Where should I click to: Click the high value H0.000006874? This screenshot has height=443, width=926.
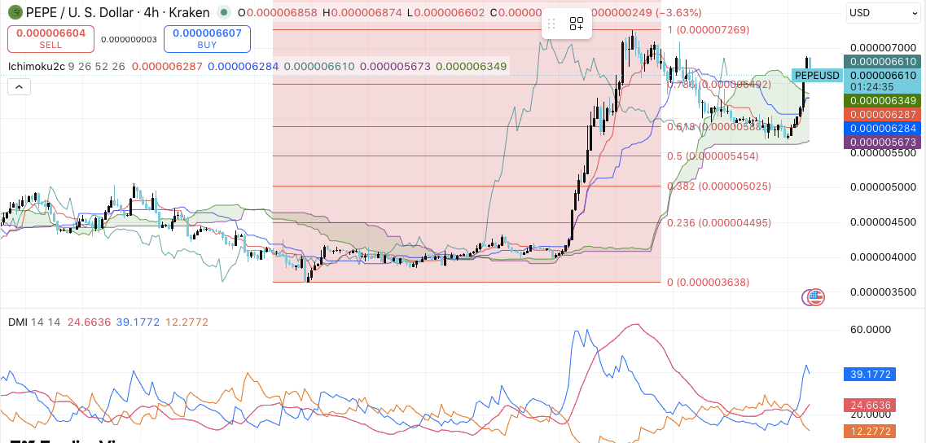click(362, 12)
